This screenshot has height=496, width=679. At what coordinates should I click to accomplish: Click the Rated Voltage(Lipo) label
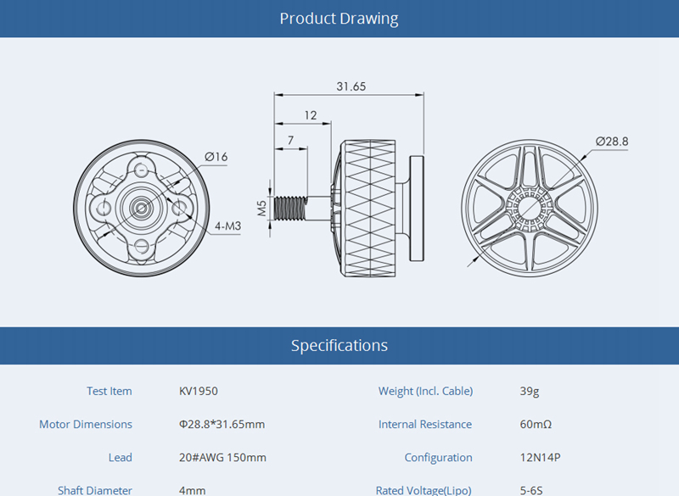pyautogui.click(x=424, y=490)
